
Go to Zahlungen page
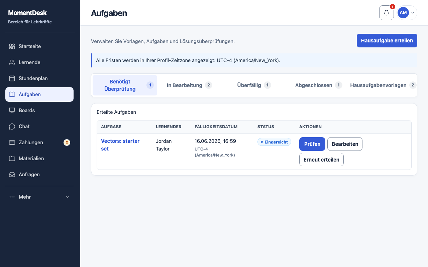click(x=39, y=143)
